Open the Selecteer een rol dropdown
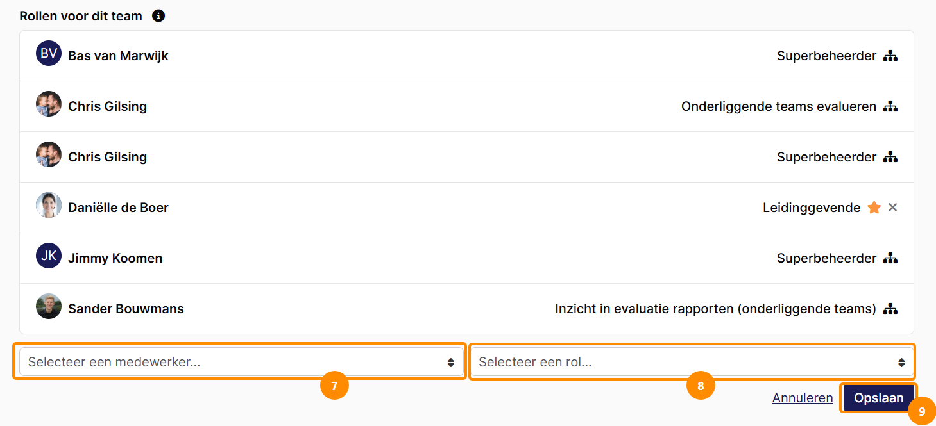 [692, 362]
